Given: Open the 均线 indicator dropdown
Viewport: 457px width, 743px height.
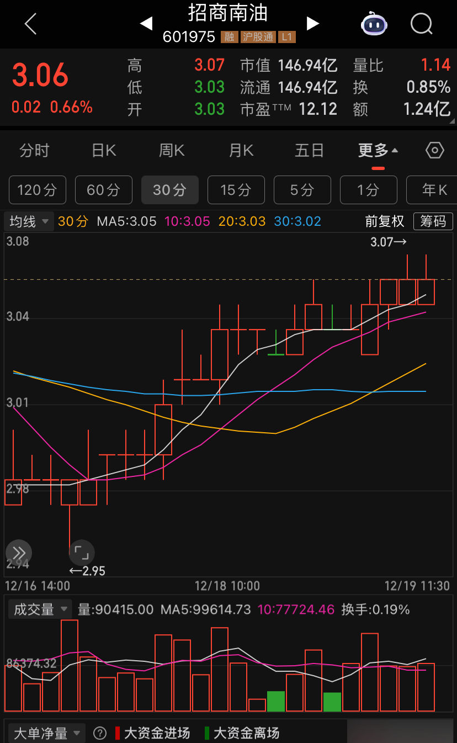Looking at the screenshot, I should [29, 221].
